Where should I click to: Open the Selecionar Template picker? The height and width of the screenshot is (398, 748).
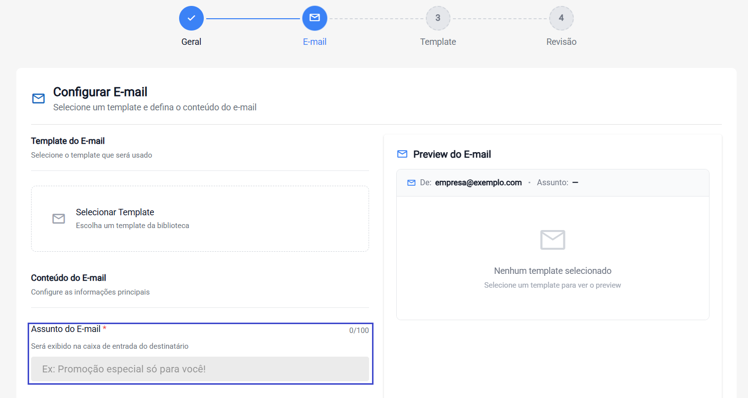(x=200, y=218)
